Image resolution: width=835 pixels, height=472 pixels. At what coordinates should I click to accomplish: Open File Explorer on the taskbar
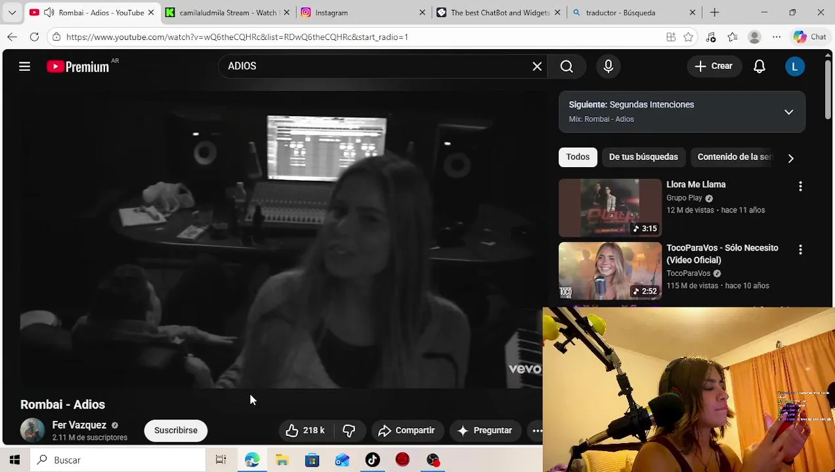click(282, 460)
